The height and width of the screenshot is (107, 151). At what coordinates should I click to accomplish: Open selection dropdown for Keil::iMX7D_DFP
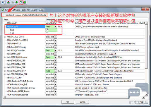[x=56, y=78]
